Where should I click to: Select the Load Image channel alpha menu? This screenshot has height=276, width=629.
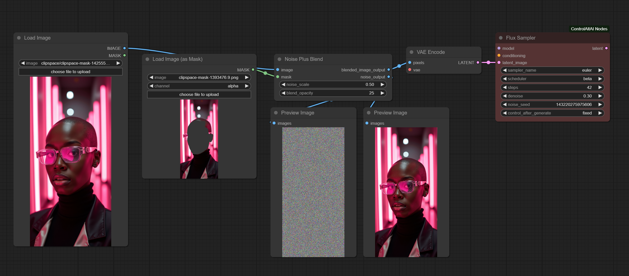(x=199, y=86)
